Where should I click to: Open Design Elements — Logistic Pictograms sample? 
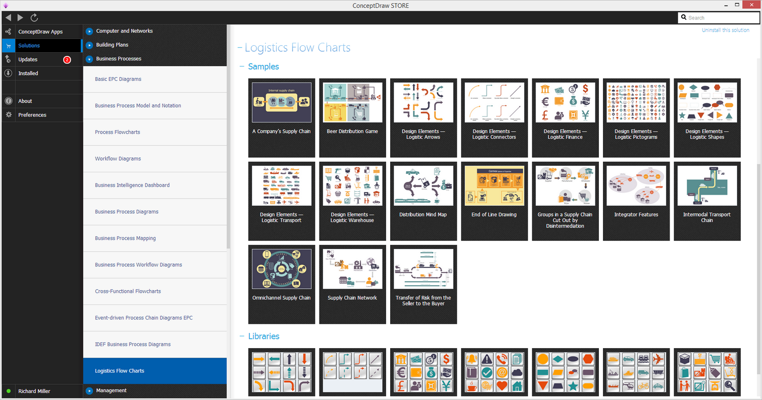[x=636, y=118]
